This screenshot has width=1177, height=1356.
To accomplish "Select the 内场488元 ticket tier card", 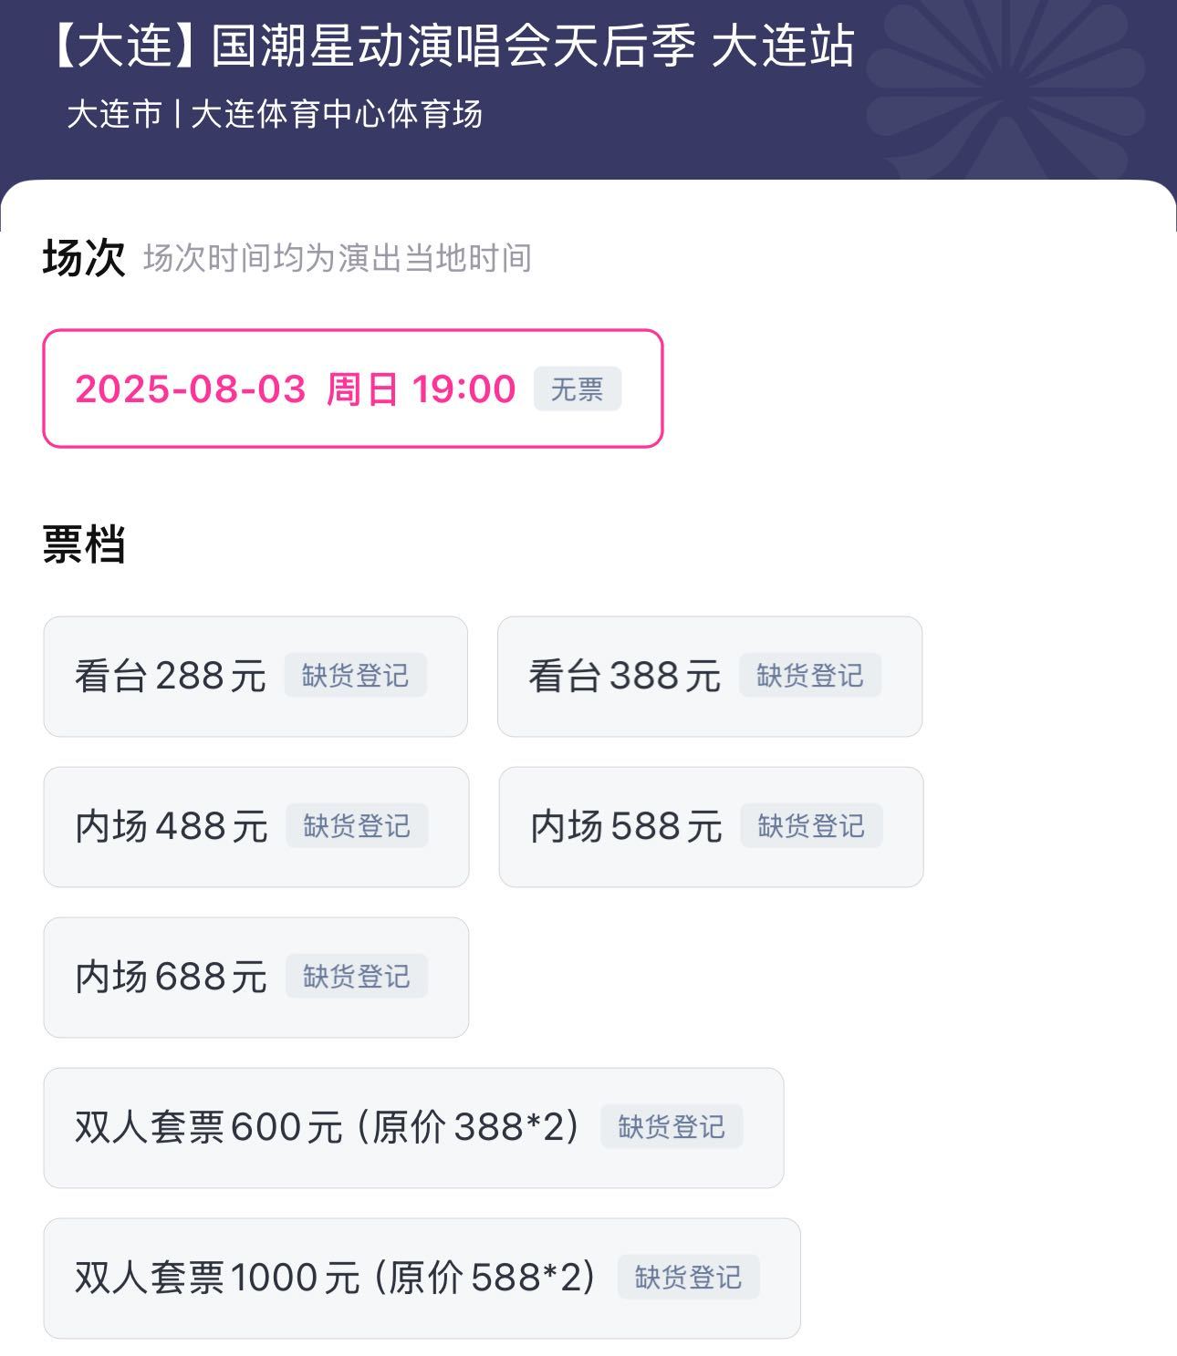I will coord(170,826).
